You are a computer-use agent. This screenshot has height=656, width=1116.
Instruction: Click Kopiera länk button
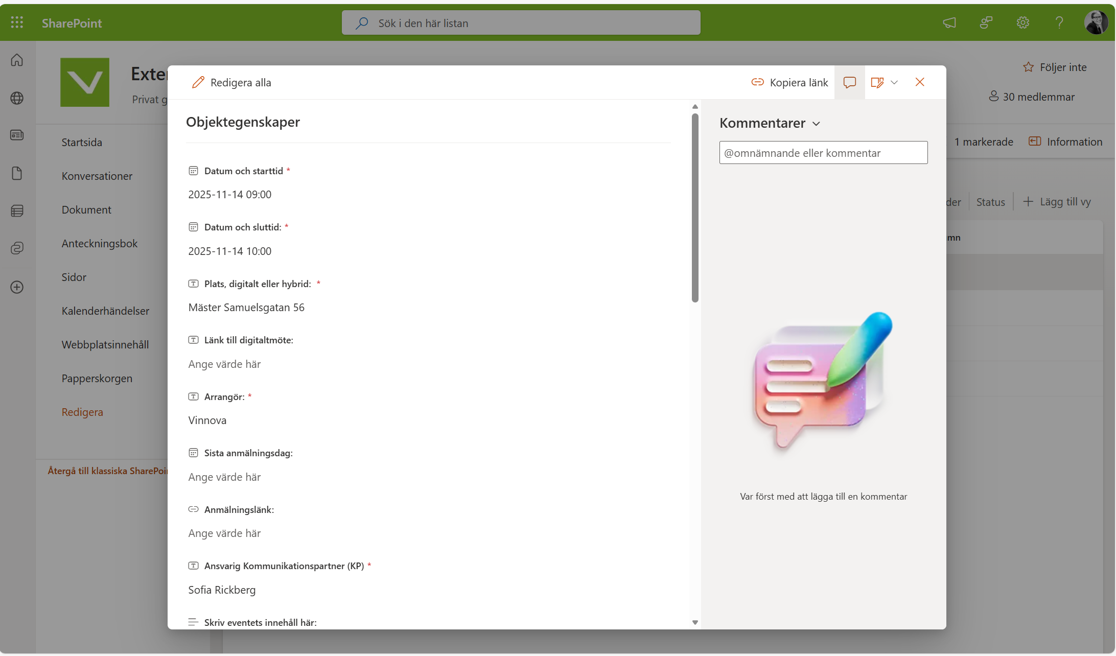pos(789,82)
